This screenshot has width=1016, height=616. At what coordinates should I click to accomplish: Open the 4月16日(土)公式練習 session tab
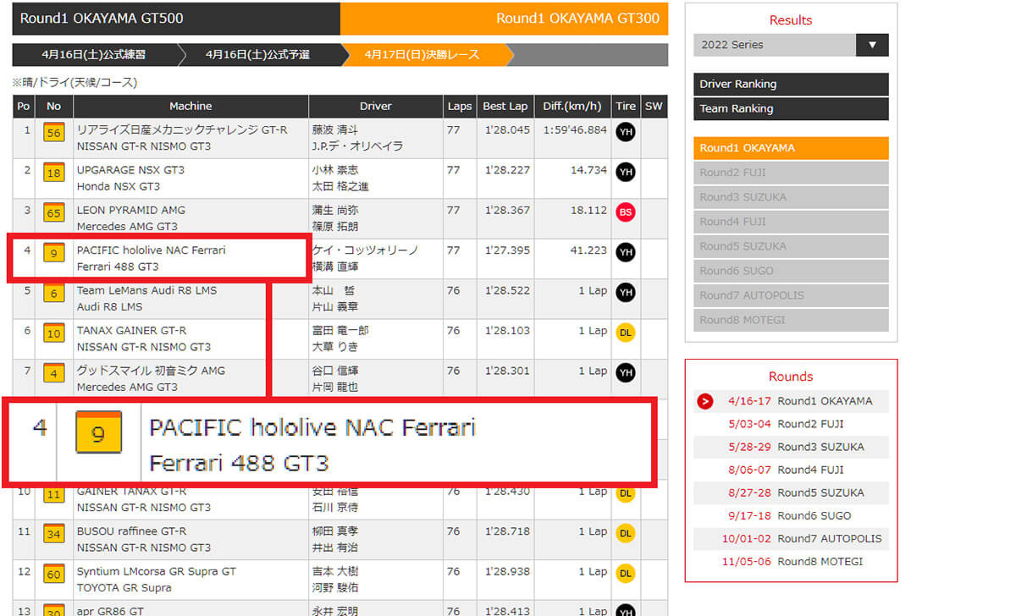tap(94, 55)
